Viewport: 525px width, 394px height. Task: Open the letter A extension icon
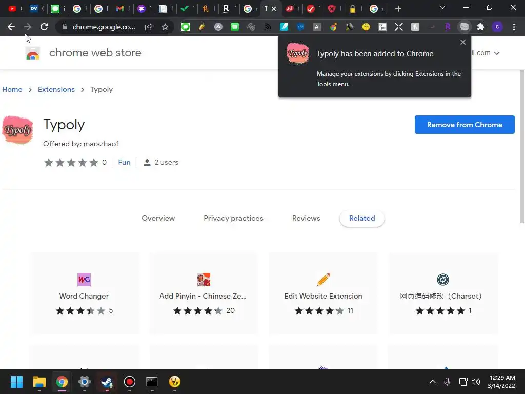(317, 27)
